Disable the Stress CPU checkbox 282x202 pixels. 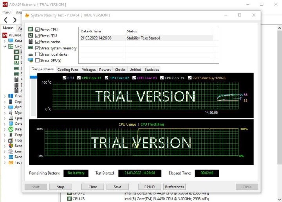tap(38, 30)
